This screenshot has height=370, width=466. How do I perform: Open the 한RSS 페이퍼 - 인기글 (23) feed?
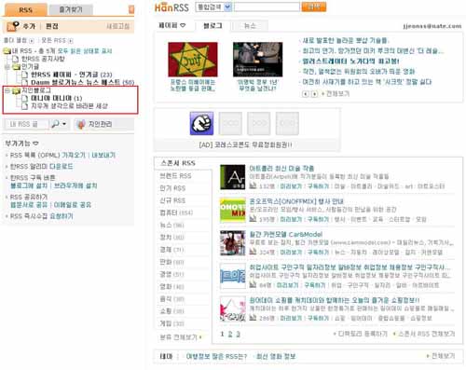tap(72, 75)
